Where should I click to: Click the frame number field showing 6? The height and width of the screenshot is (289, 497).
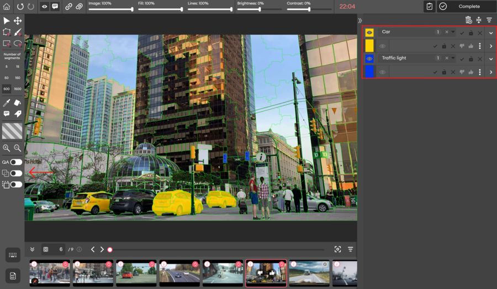53,249
